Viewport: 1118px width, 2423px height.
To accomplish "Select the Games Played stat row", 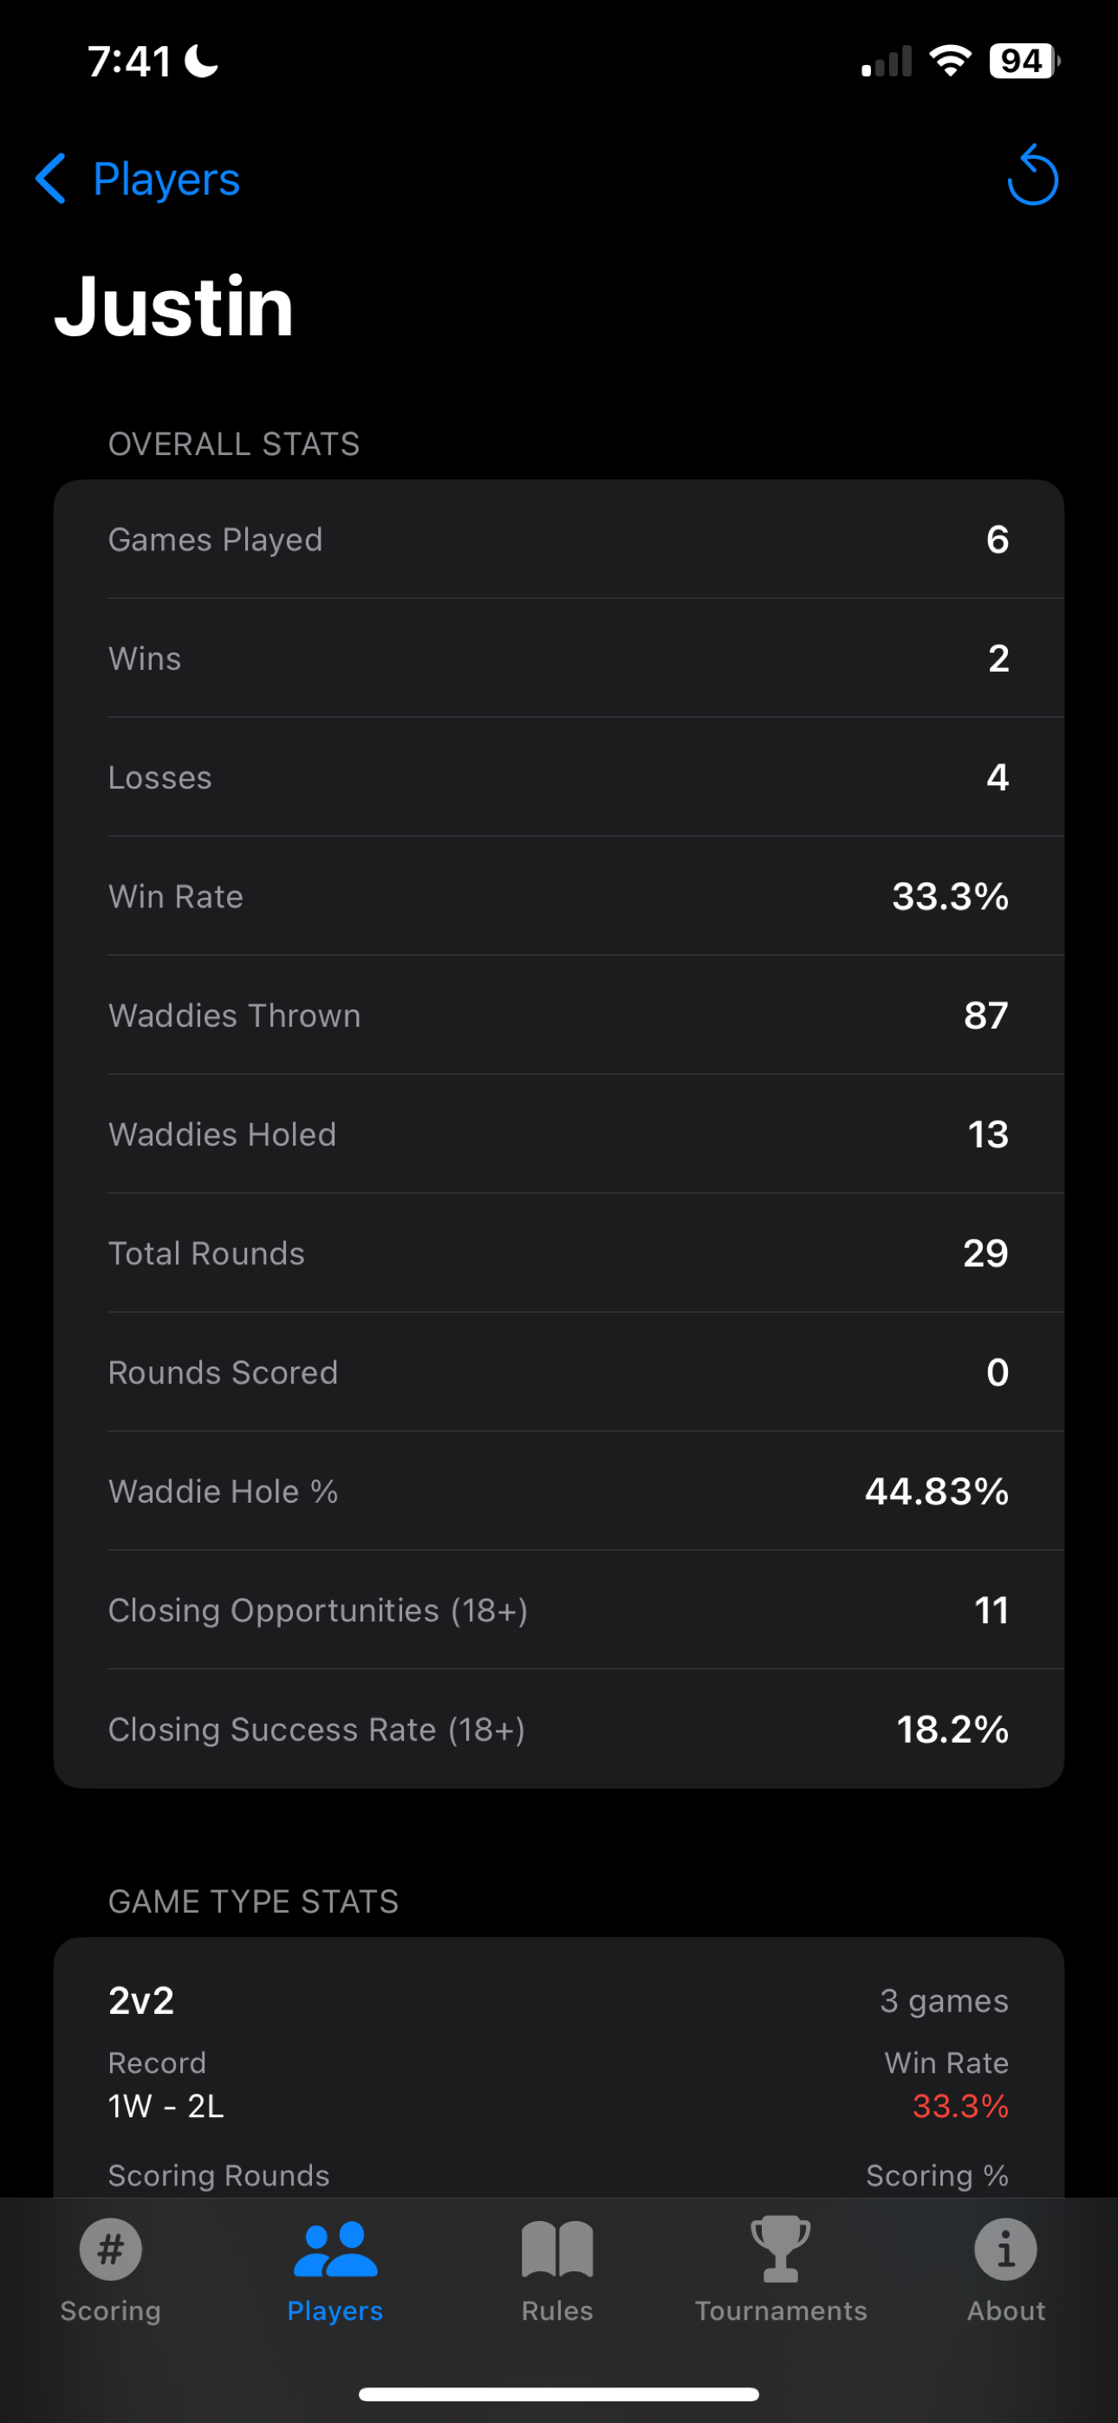I will (x=559, y=540).
